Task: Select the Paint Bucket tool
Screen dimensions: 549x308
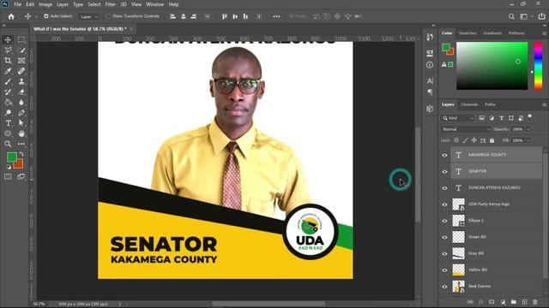Action: pyautogui.click(x=8, y=103)
